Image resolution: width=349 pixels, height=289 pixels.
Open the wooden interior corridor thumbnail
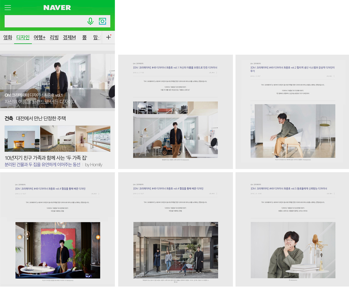click(x=93, y=138)
